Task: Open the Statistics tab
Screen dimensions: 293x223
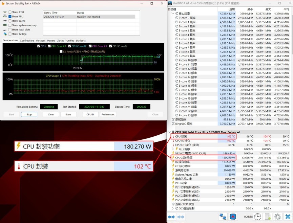Action: (x=81, y=41)
